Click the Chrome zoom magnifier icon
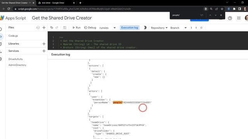248x139 pixels. coord(211,9)
